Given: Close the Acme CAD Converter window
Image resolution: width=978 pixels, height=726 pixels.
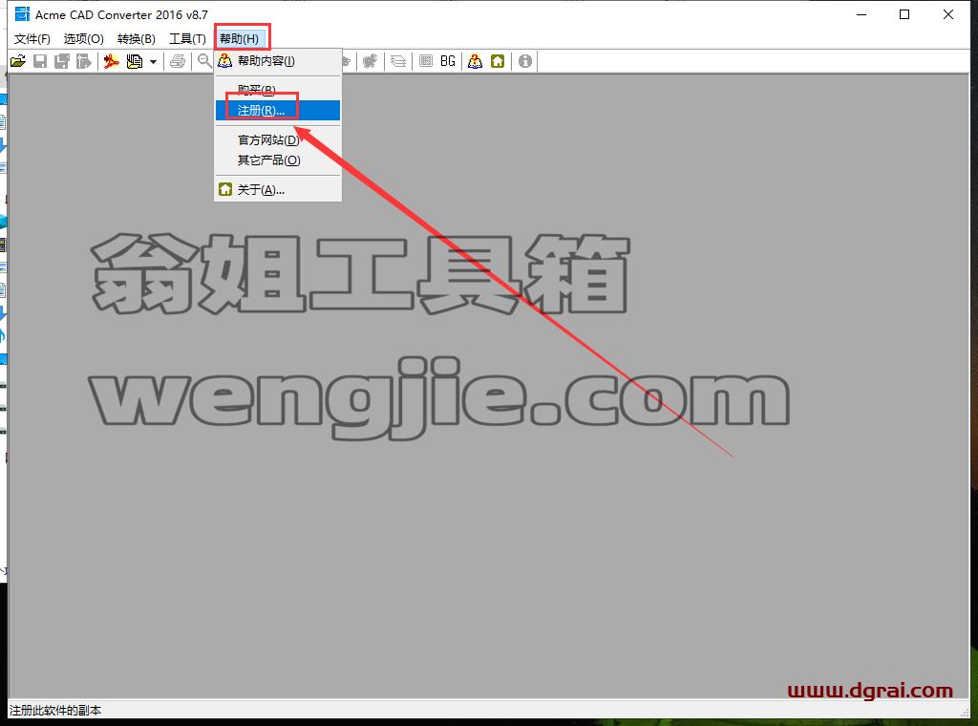Looking at the screenshot, I should coord(948,14).
